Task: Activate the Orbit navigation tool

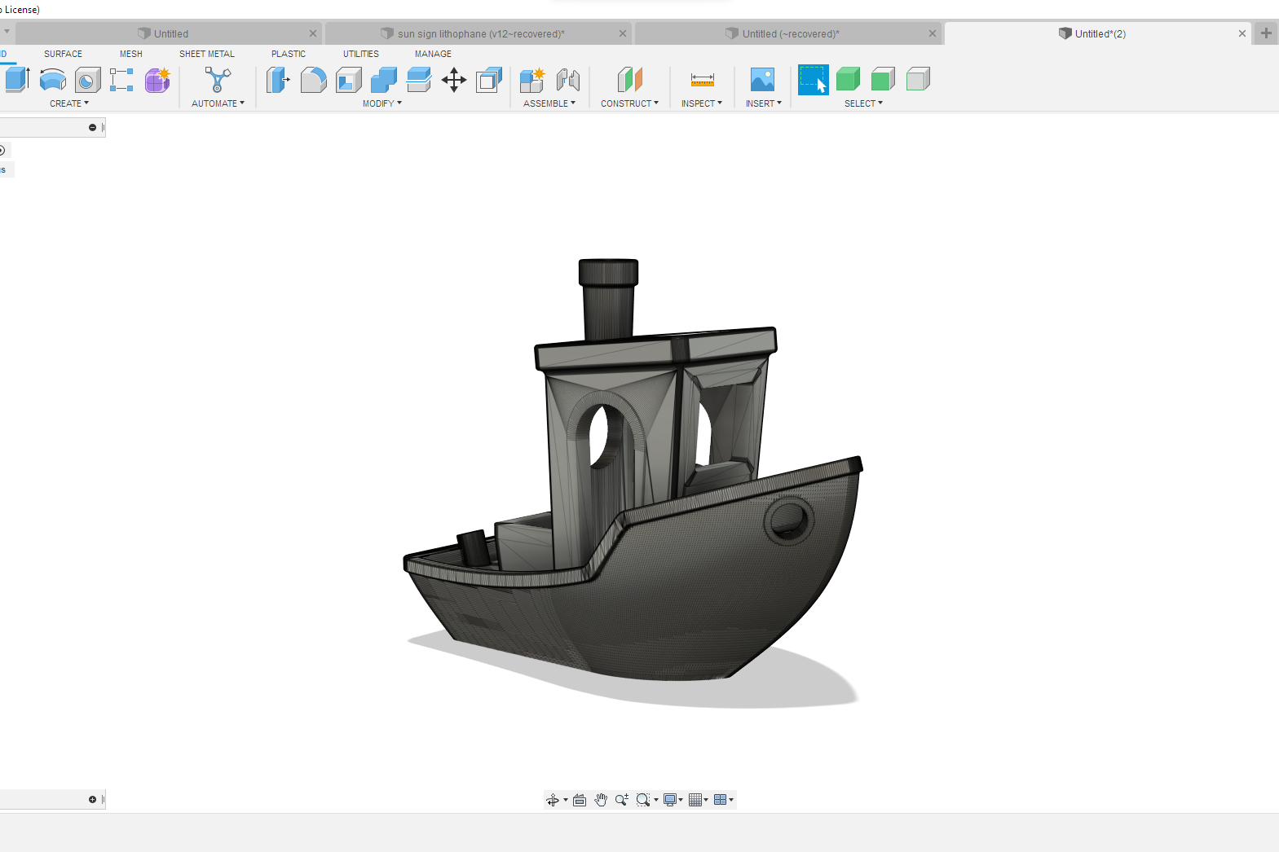Action: tap(553, 800)
